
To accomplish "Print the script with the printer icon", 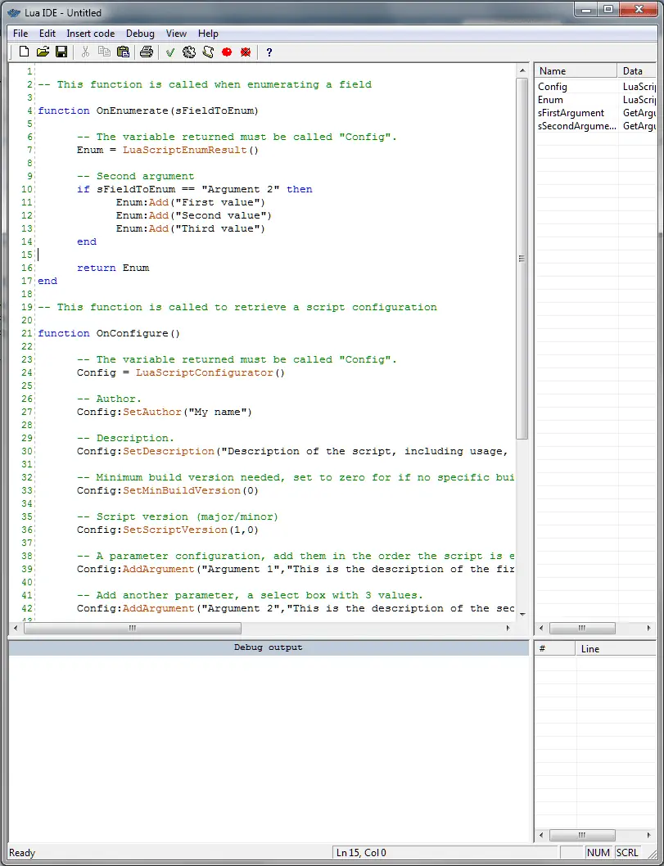I will click(147, 52).
